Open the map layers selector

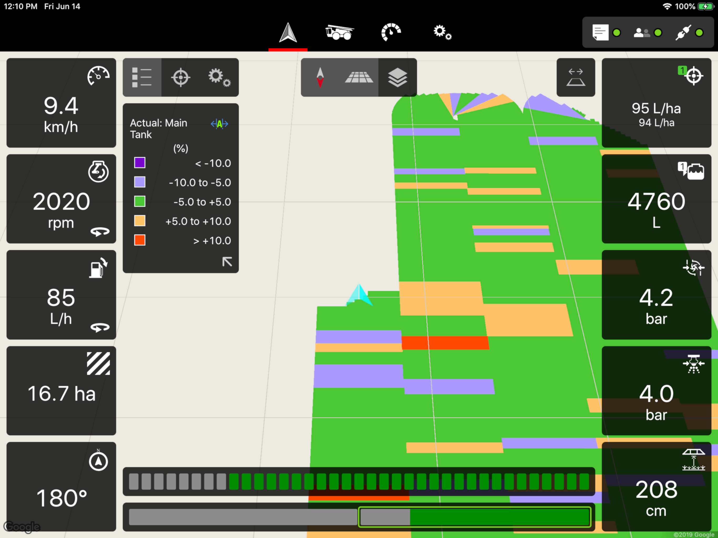(x=397, y=77)
